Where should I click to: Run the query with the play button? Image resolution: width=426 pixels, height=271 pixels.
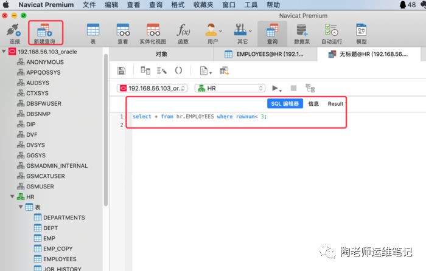tap(274, 88)
